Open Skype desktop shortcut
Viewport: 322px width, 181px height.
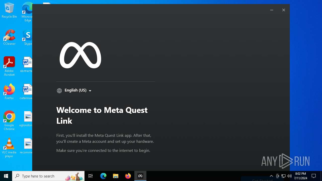[27, 37]
